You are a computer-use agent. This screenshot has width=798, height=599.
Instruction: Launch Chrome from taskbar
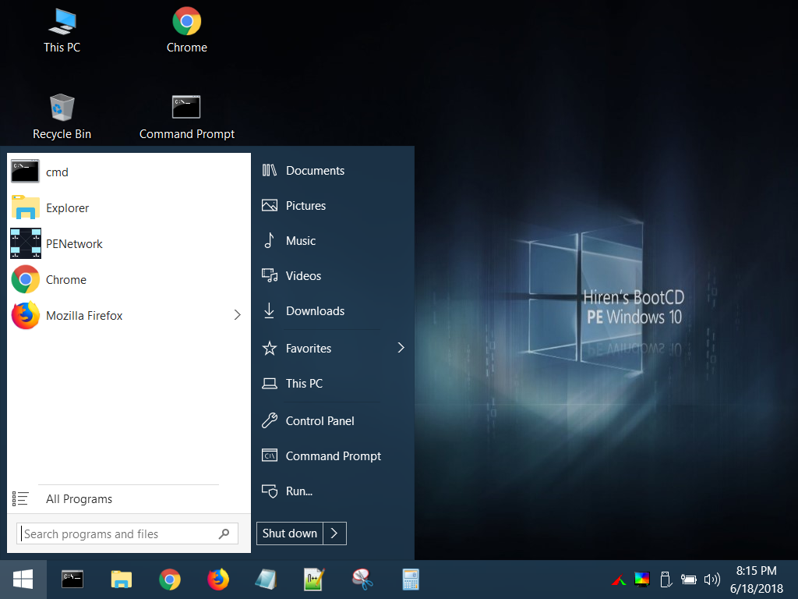pyautogui.click(x=169, y=580)
